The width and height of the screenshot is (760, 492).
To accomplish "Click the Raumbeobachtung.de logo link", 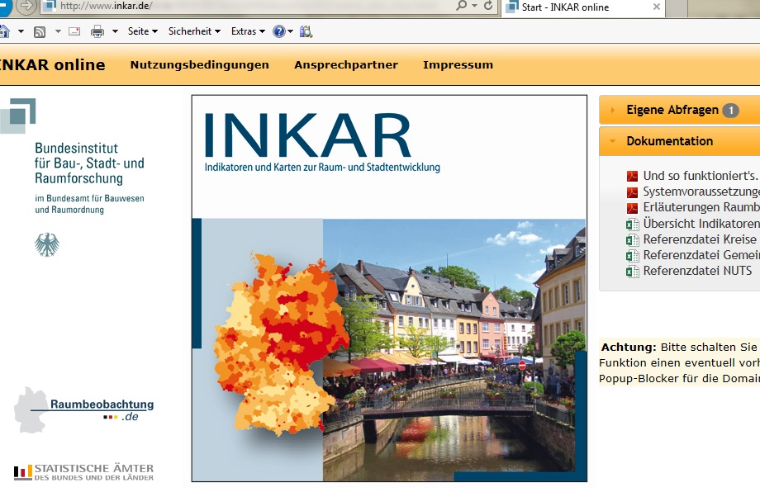I will pyautogui.click(x=84, y=410).
